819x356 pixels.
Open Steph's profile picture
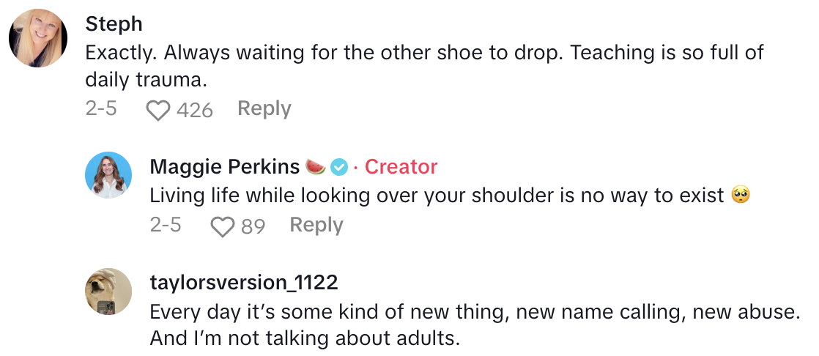tap(38, 39)
